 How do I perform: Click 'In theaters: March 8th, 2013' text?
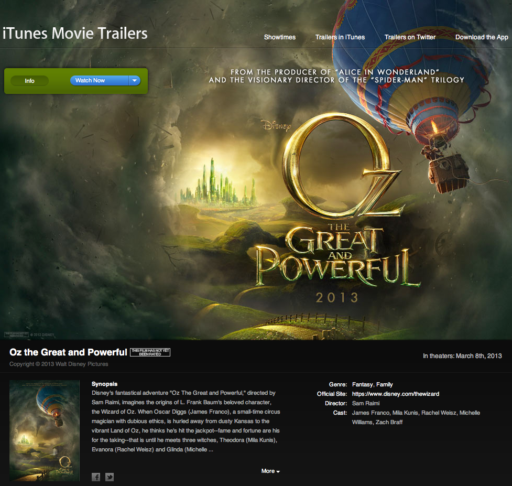462,356
